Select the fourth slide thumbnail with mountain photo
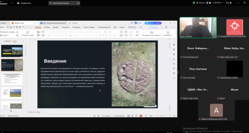 coord(12,93)
